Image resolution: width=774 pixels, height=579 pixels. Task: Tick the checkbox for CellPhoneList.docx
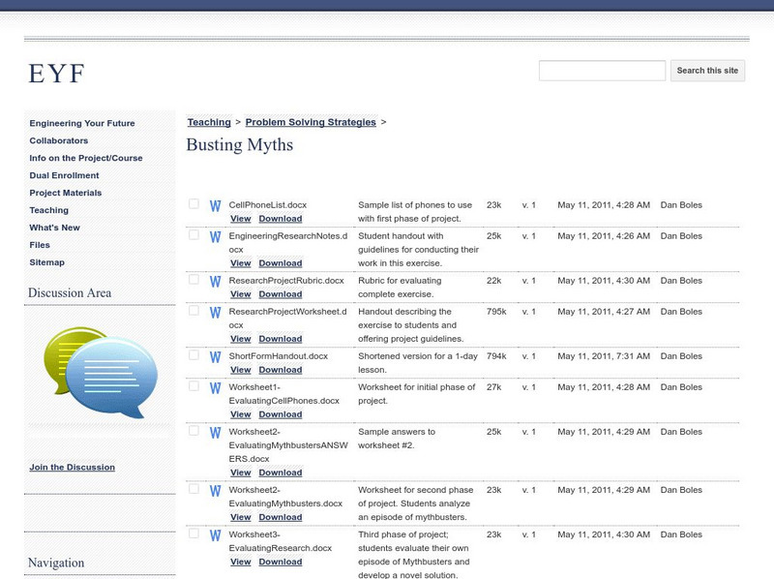[193, 204]
